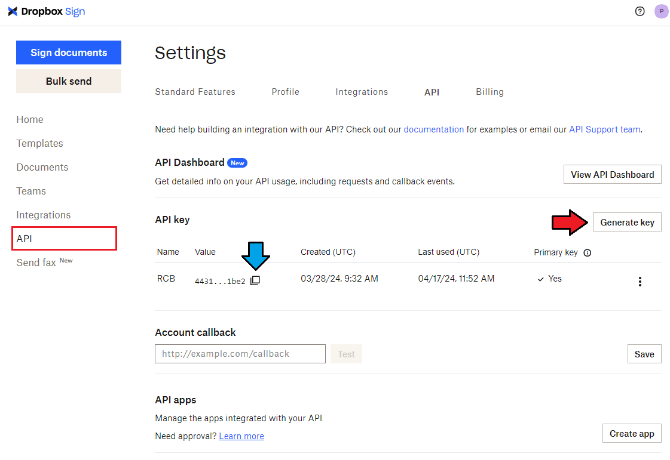Select the API settings tab
The height and width of the screenshot is (460, 670).
[432, 92]
